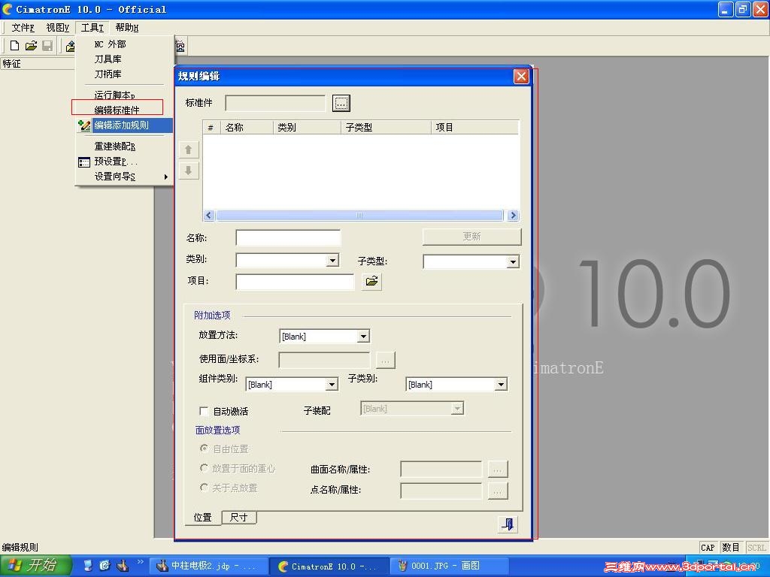The height and width of the screenshot is (577, 770).
Task: Click the 曲面名称/属性 browse button
Action: point(498,470)
